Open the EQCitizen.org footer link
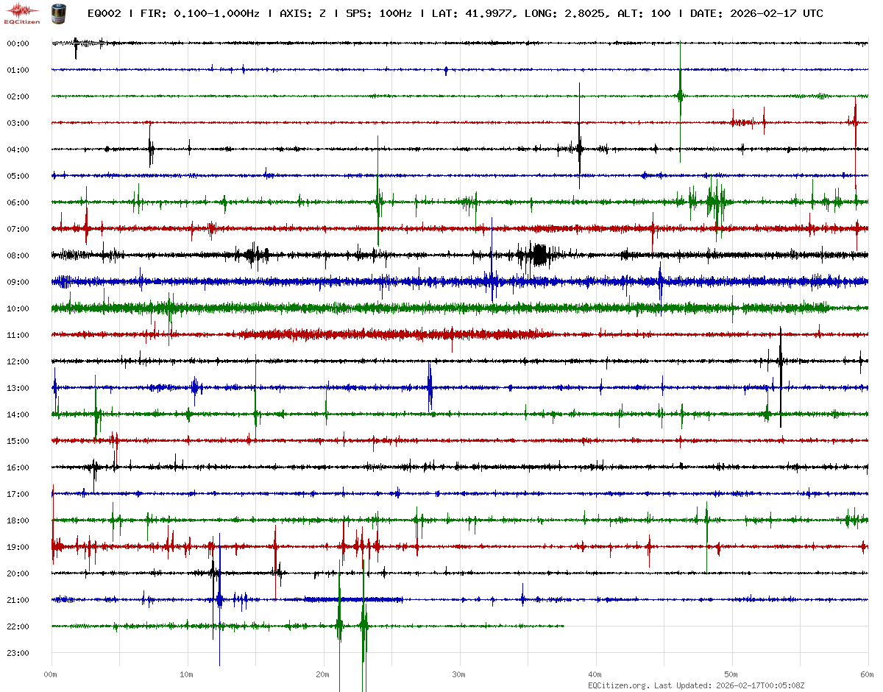Image resolution: width=883 pixels, height=692 pixels. tap(619, 685)
